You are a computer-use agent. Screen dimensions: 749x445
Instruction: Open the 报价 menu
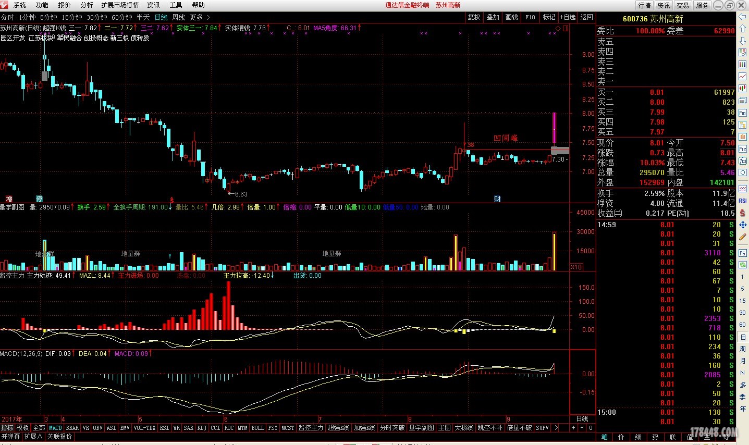pos(64,5)
